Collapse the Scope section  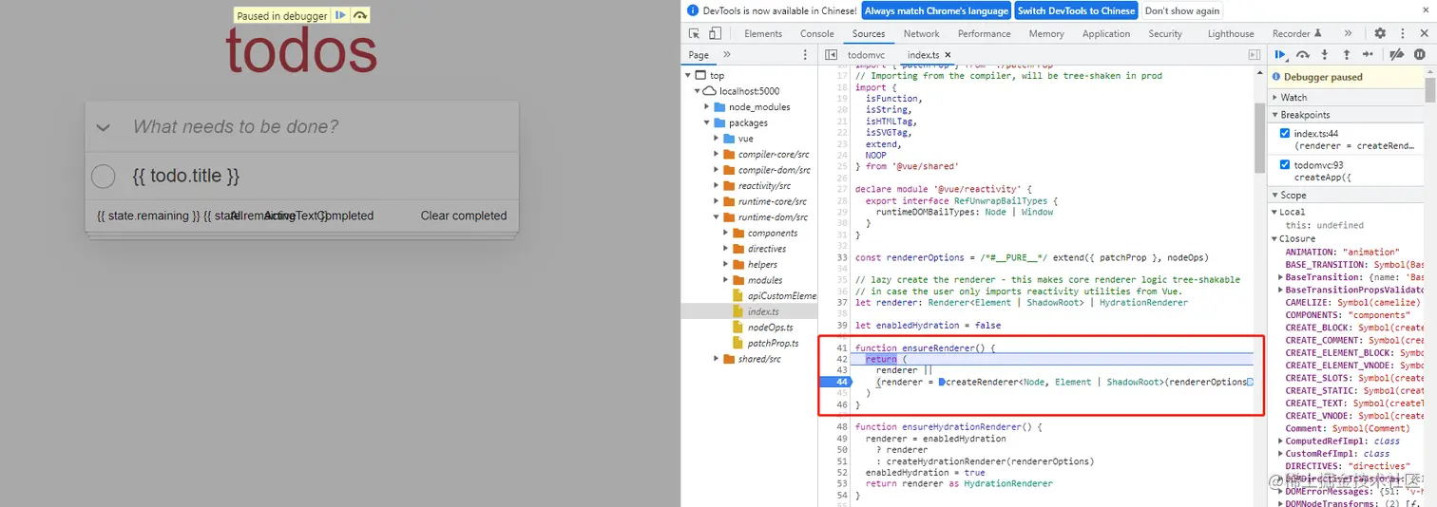[1293, 195]
